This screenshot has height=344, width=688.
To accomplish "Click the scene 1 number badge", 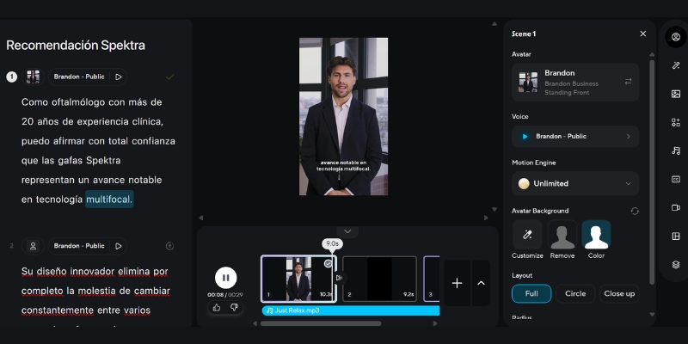I will [11, 77].
